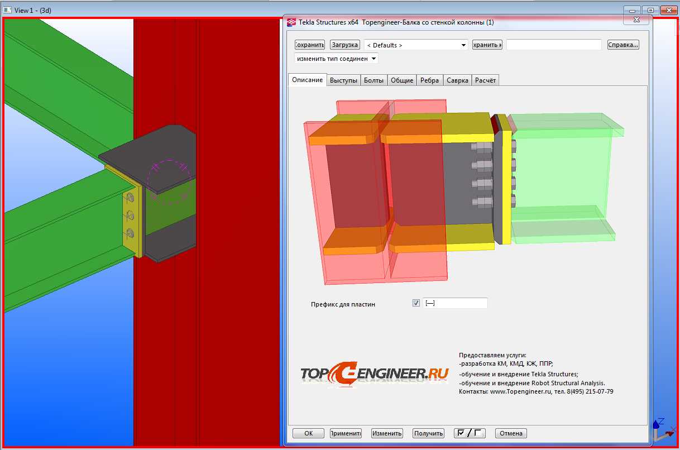
Task: Click the Применить button
Action: click(346, 433)
